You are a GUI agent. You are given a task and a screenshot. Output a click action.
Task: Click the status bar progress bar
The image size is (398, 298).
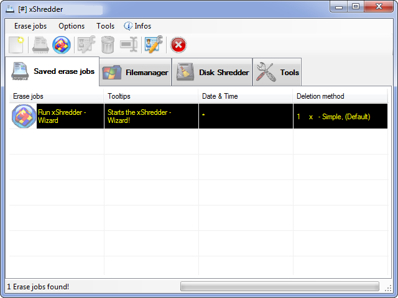(x=280, y=286)
